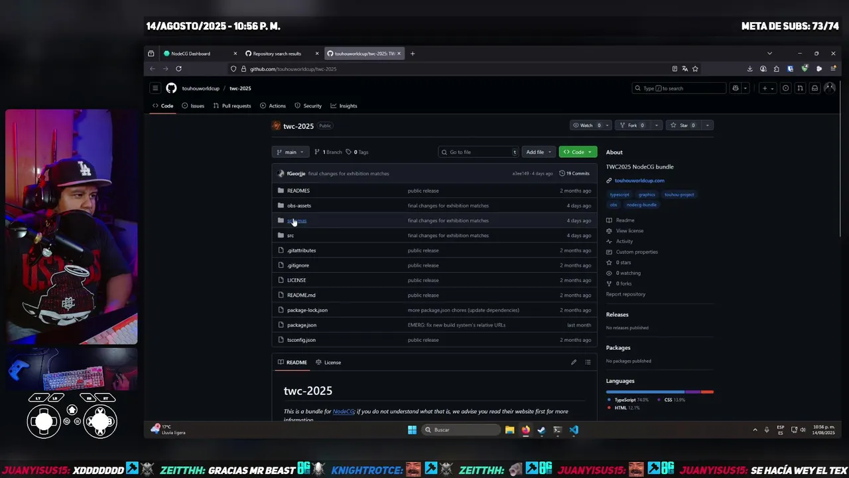
Task: Show hidden system tray icons
Action: (755, 430)
